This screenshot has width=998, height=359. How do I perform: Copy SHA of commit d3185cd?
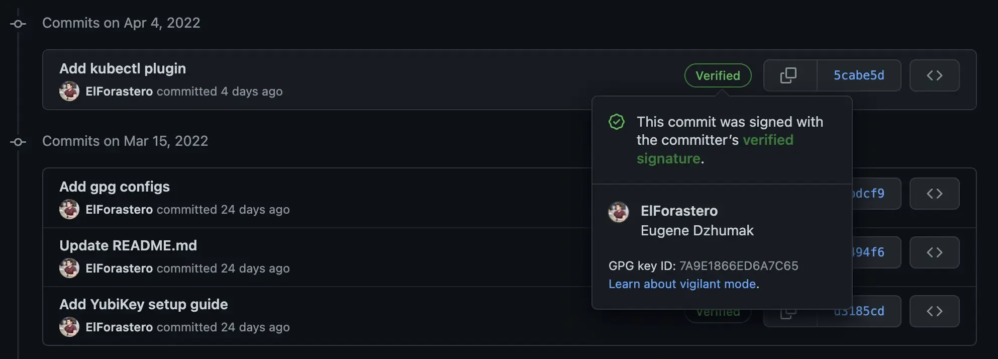(789, 311)
